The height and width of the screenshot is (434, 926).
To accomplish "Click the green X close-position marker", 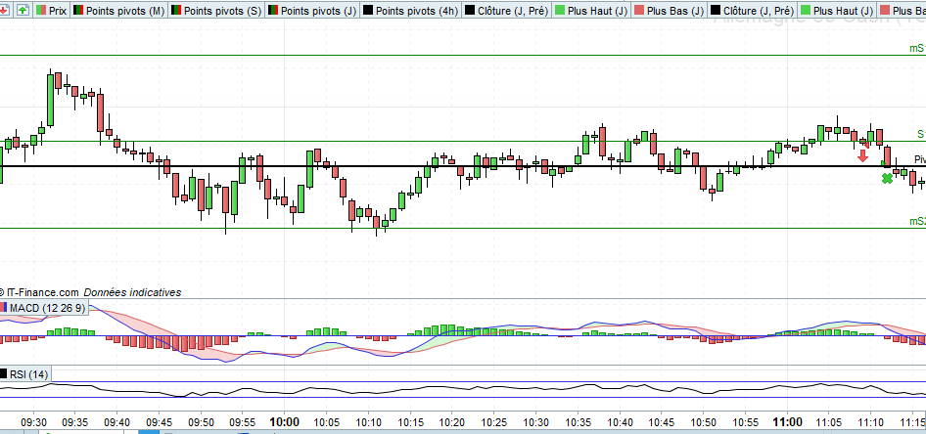I will click(887, 178).
